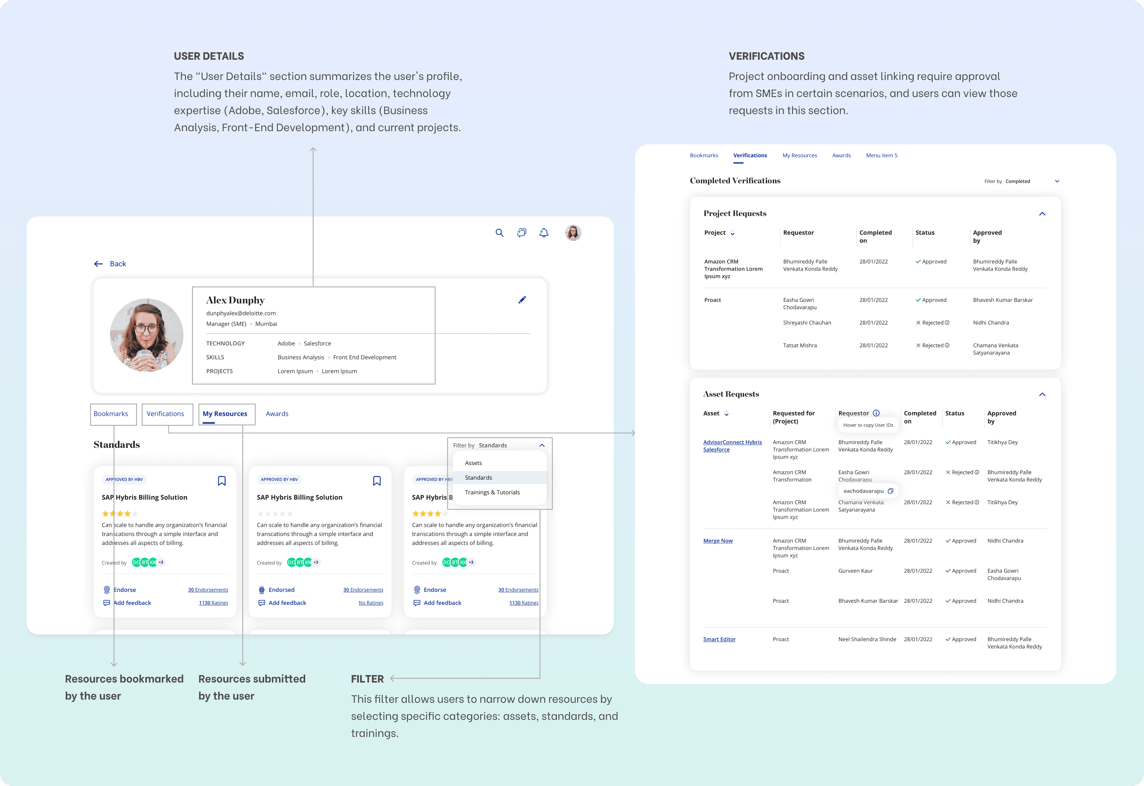This screenshot has width=1144, height=786.
Task: Open Rejected info icon in Asset Requests Easha Gowri row
Action: point(976,472)
